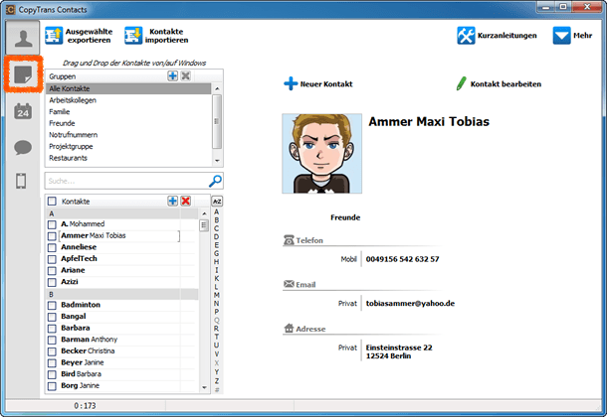Click Kontakt bearbeiten button

pos(499,83)
